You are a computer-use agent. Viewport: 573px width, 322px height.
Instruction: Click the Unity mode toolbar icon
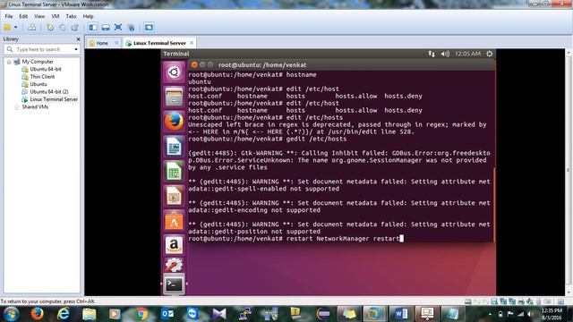(132, 28)
